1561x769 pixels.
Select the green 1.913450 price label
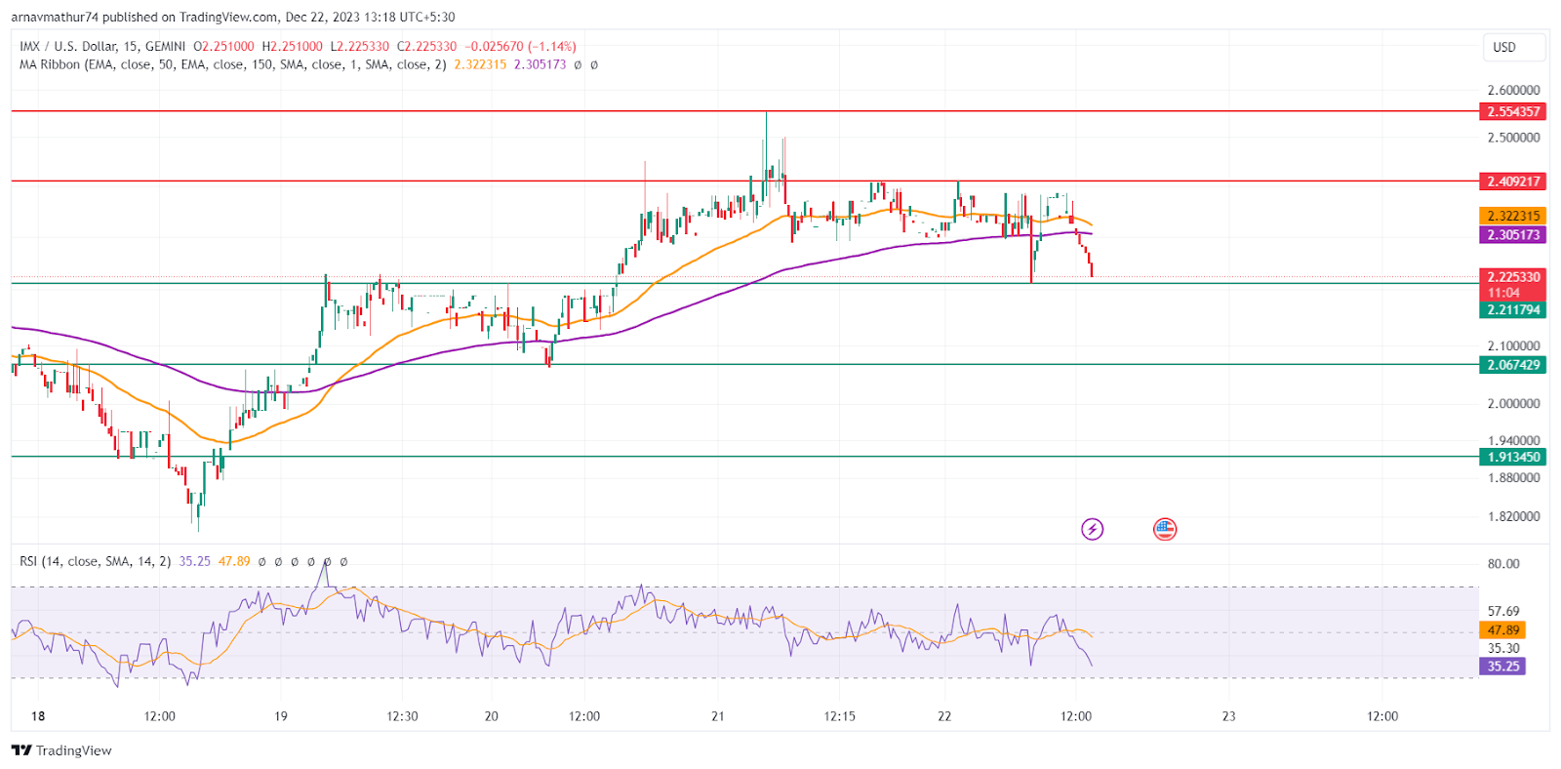(x=1512, y=457)
